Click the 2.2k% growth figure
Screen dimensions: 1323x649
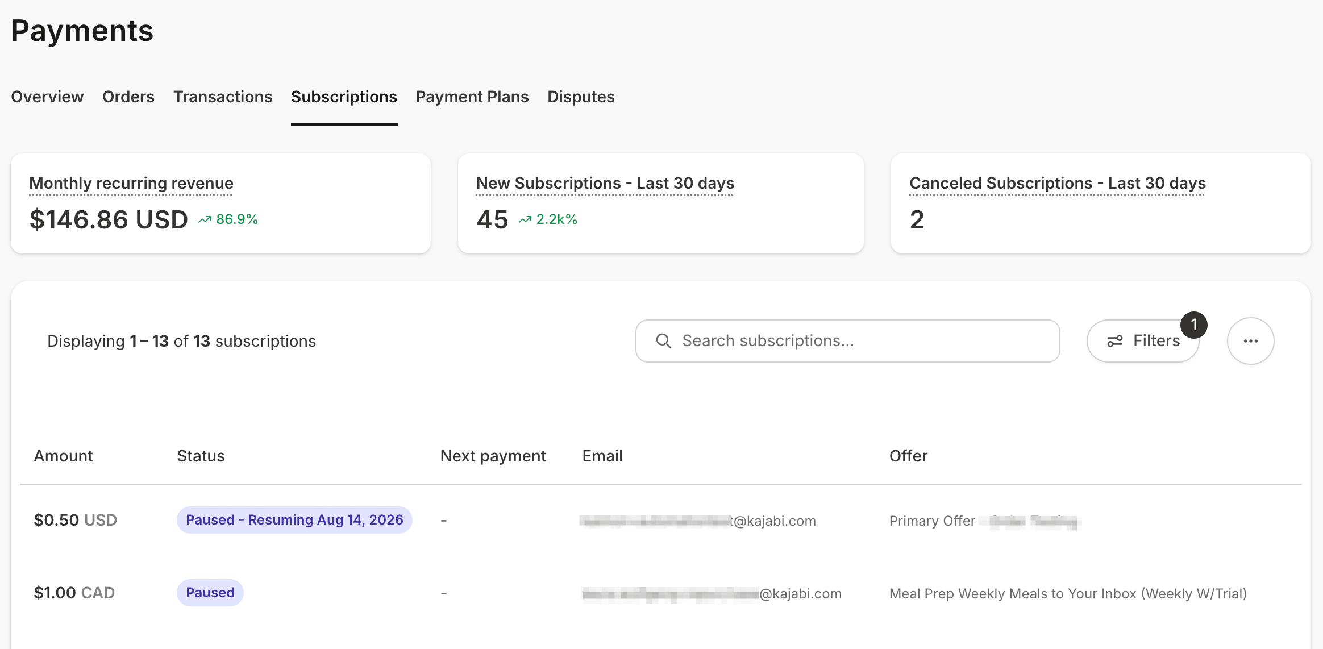[557, 219]
